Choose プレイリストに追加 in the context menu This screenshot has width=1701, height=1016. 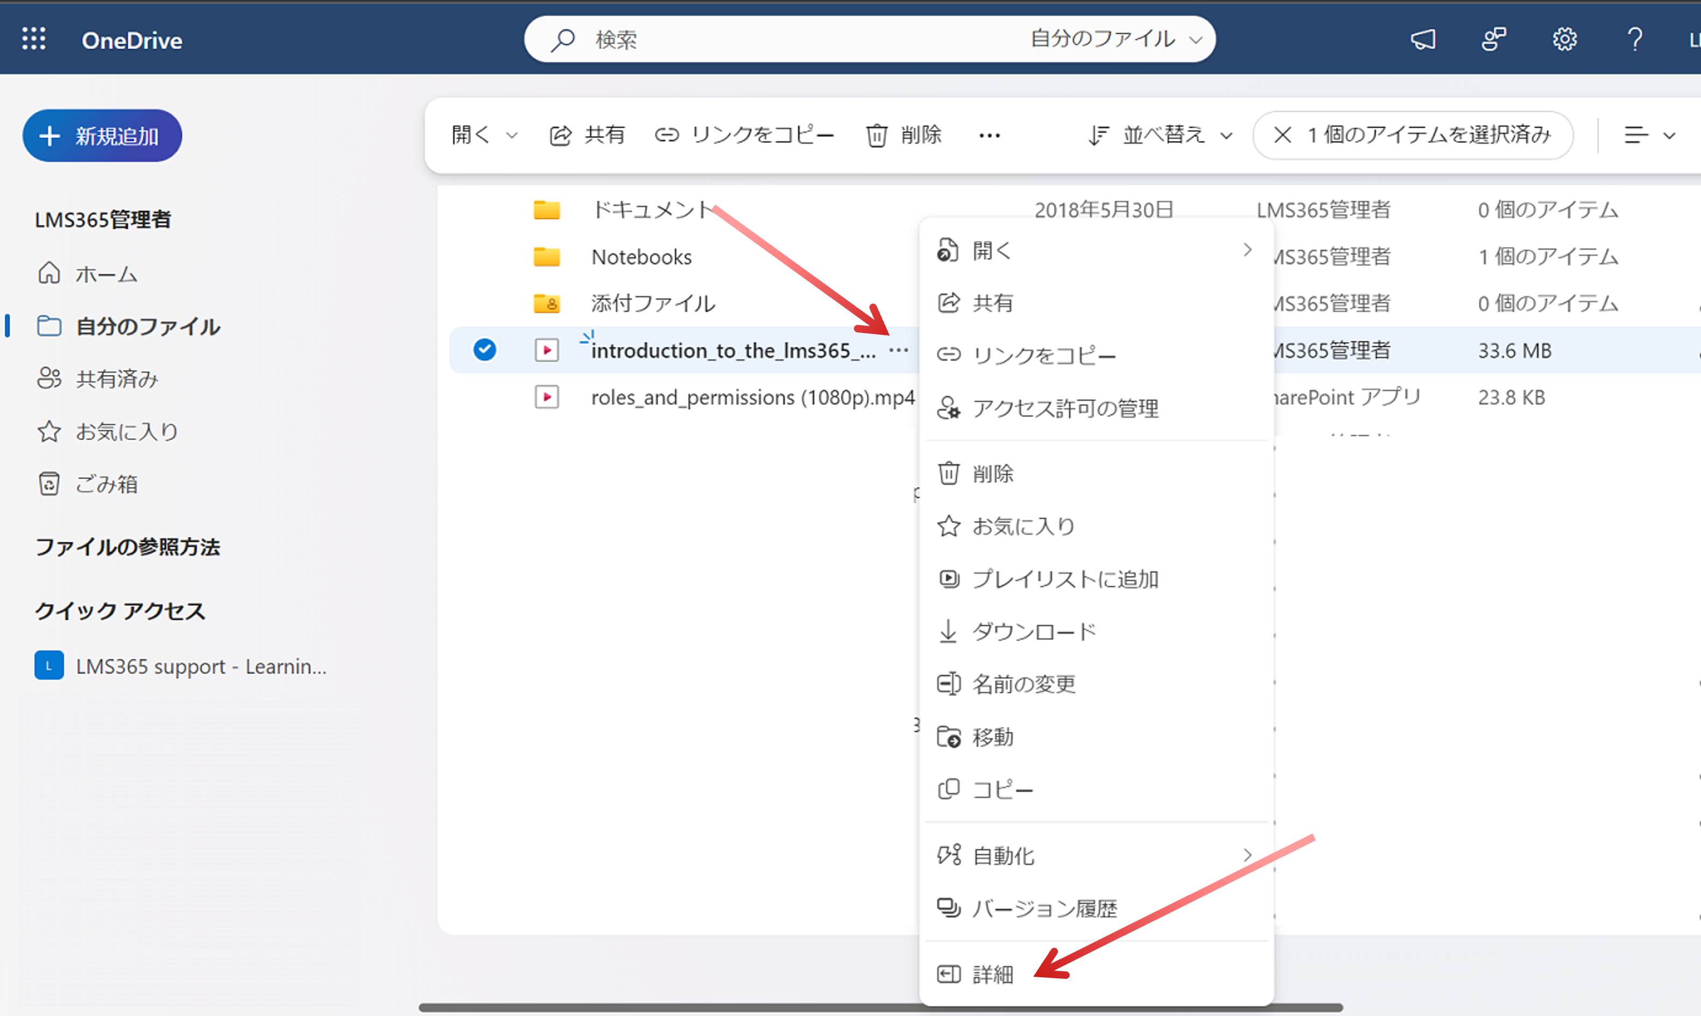point(1096,579)
